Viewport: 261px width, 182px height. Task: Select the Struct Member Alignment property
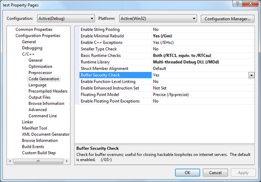pyautogui.click(x=116, y=68)
